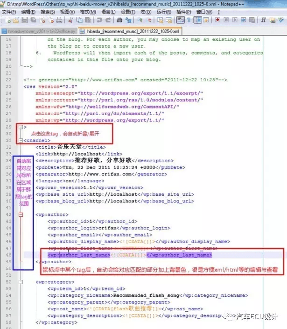
Task: Paste clipboard with Paste icon
Action: click(x=88, y=20)
